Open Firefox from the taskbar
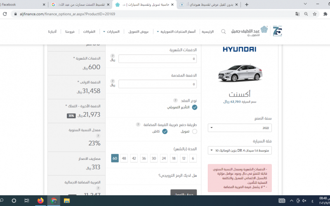 coord(40,201)
